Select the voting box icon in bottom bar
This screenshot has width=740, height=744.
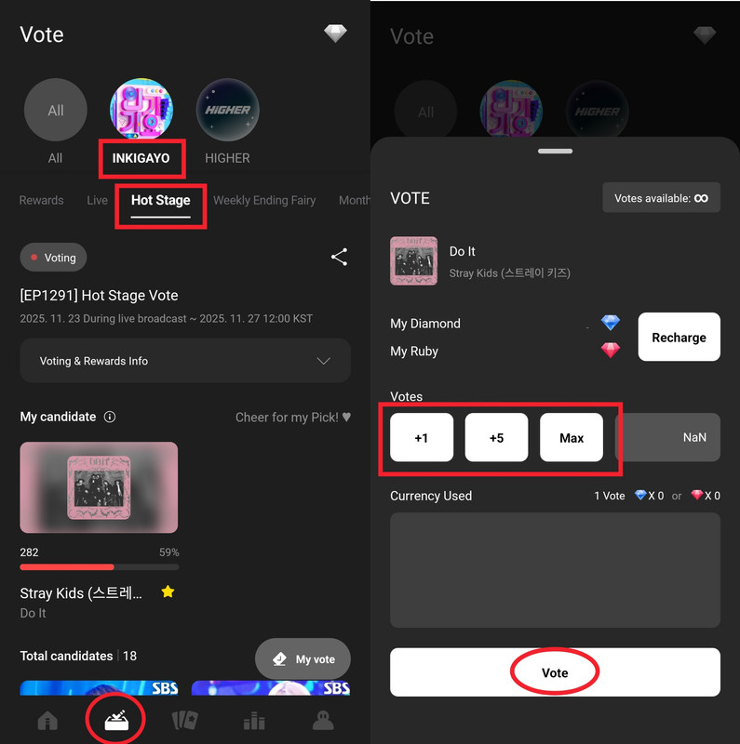(116, 721)
